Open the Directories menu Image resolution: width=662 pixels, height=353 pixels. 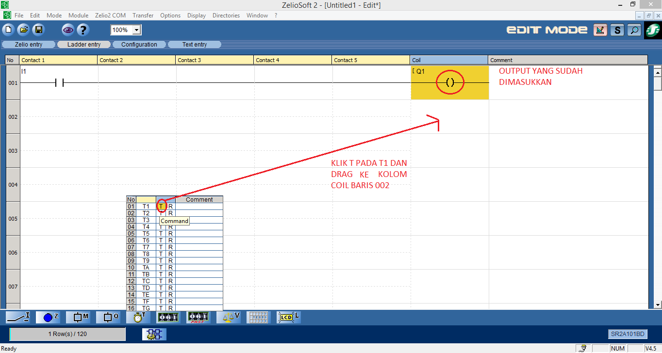[226, 16]
